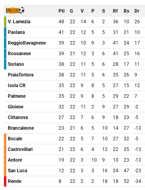Click the Pti column header
The width and height of the screenshot is (145, 190).
pos(62,11)
